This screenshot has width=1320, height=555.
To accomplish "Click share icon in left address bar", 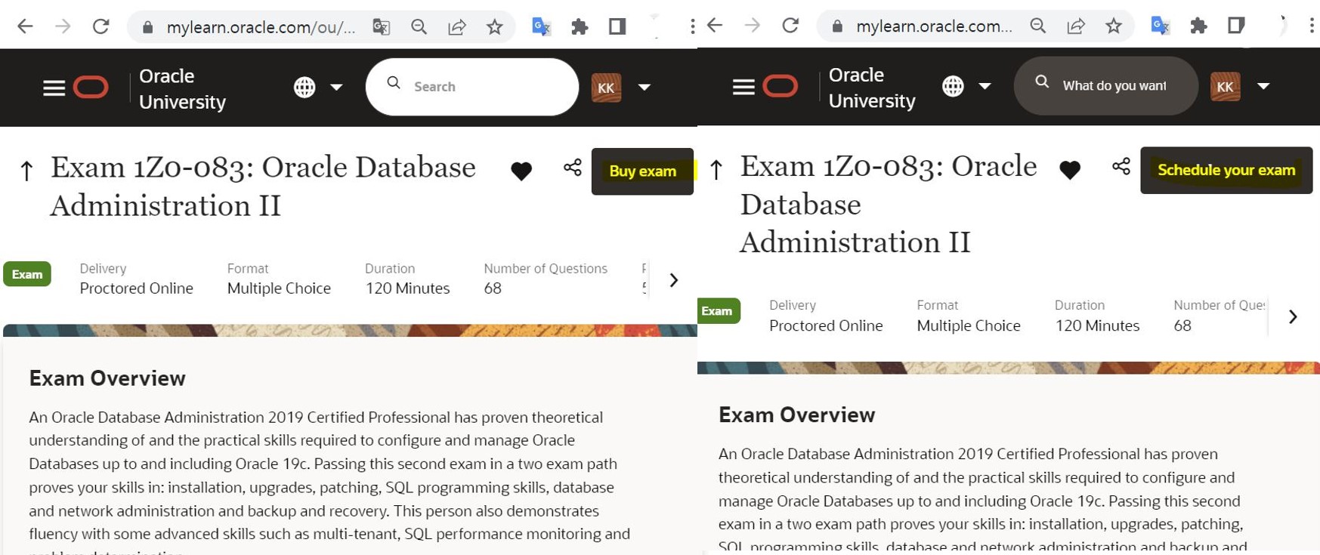I will [x=457, y=27].
